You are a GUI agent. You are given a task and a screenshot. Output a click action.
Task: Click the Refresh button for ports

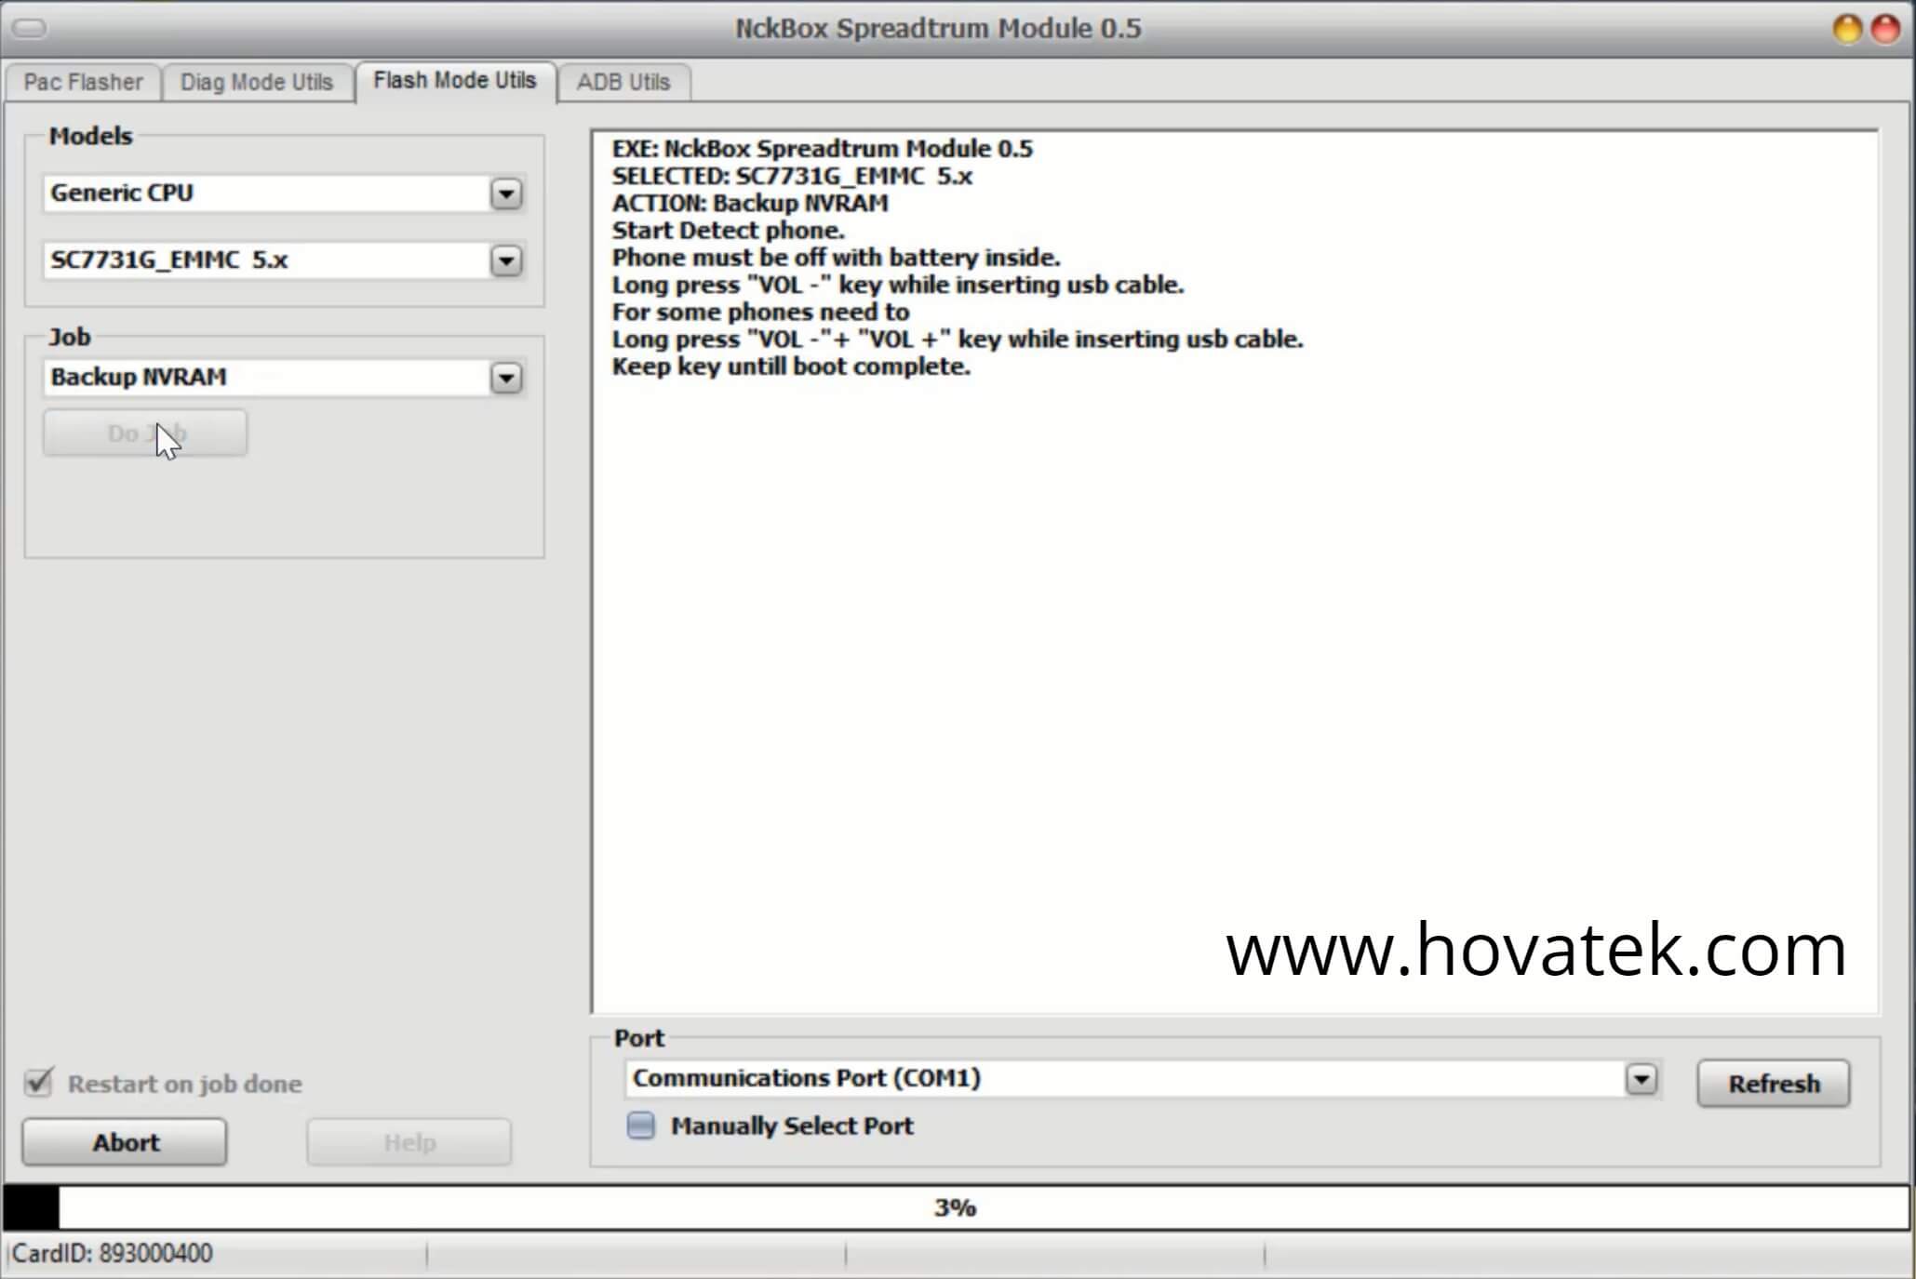pos(1773,1082)
